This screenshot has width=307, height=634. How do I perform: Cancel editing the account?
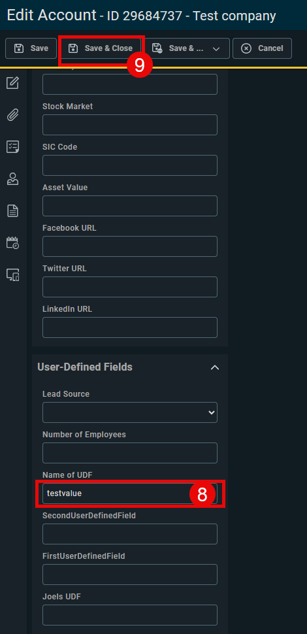pos(262,48)
